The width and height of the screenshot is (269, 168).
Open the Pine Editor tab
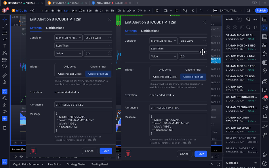point(54,164)
